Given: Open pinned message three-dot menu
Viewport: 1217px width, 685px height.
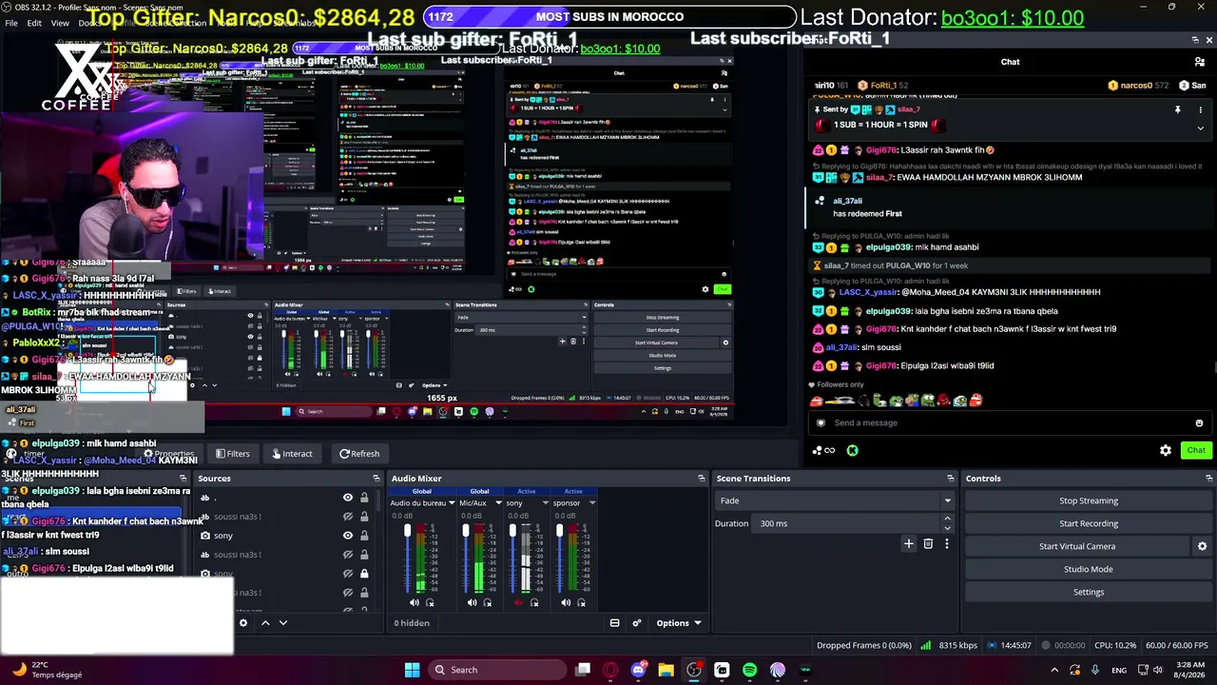Looking at the screenshot, I should point(1199,110).
